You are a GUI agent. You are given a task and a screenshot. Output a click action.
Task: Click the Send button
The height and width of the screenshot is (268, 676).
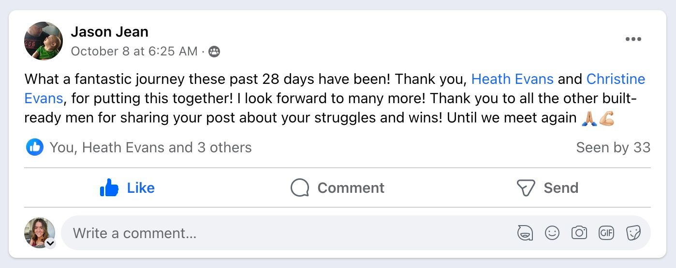[547, 188]
